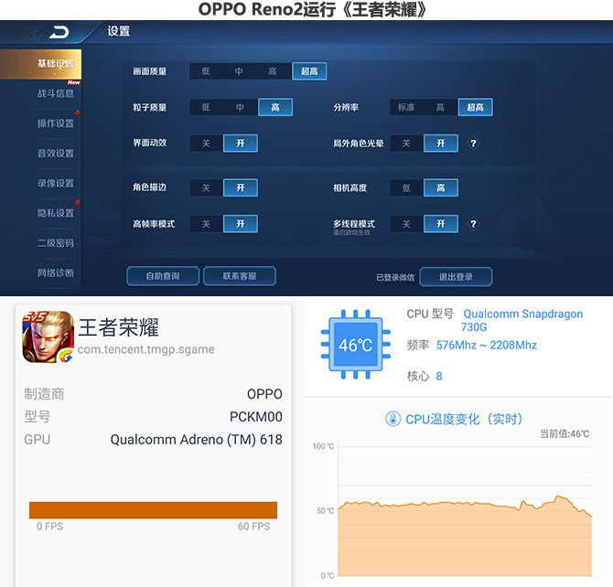Switch to 音效设置 sidebar tab

pyautogui.click(x=56, y=154)
